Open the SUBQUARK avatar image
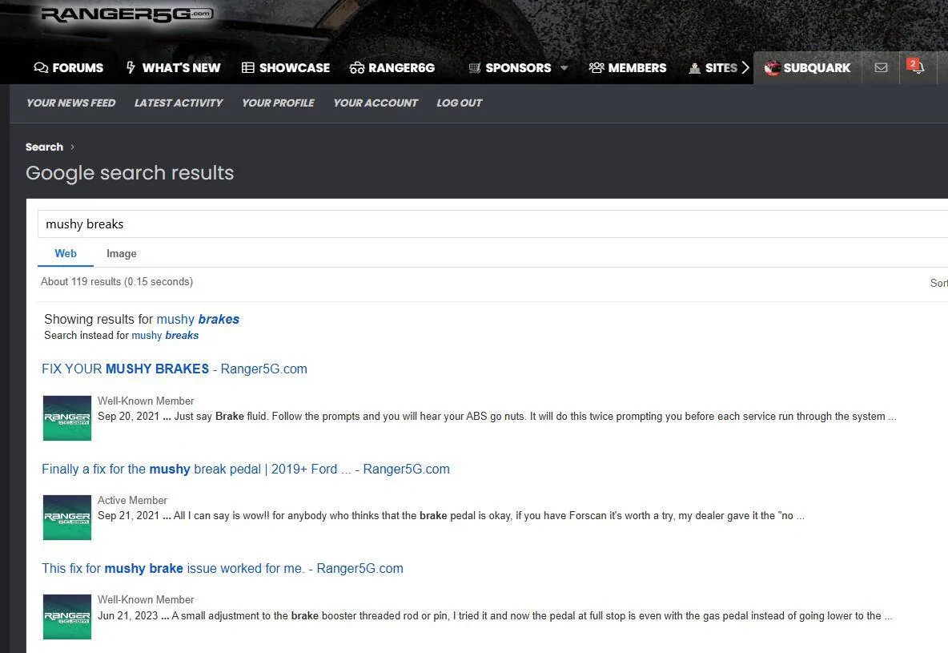948x653 pixels. coord(772,68)
